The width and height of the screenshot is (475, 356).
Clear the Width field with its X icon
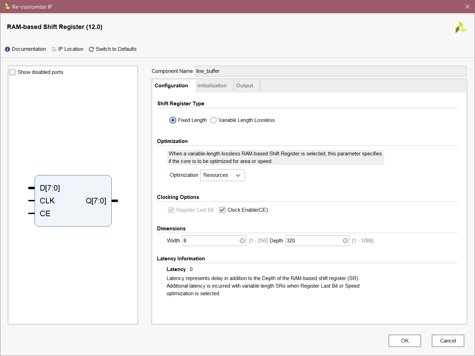coord(242,241)
